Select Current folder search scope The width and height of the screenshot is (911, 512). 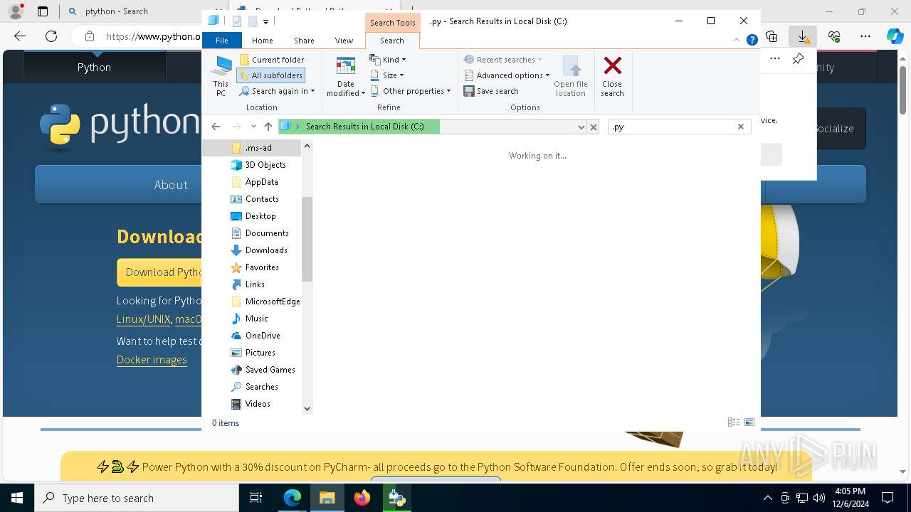[x=271, y=60]
